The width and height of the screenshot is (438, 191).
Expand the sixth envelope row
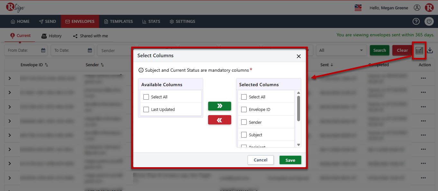pyautogui.click(x=10, y=150)
